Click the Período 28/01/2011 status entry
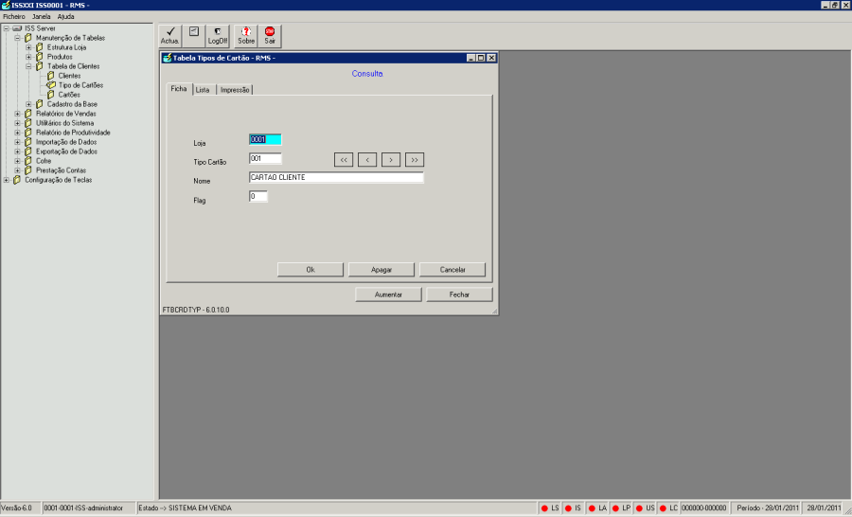 click(x=768, y=508)
